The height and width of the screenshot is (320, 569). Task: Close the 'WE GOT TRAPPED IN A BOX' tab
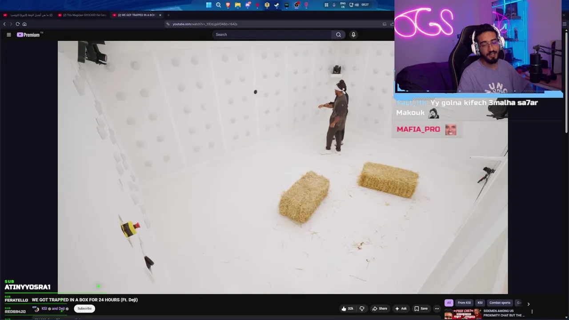[x=160, y=15]
